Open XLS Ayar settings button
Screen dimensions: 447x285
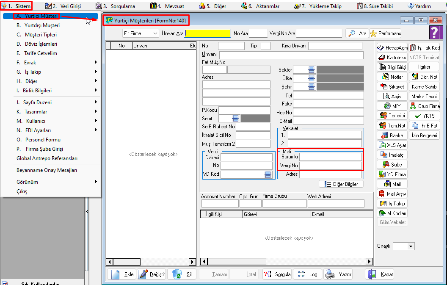tap(392, 145)
